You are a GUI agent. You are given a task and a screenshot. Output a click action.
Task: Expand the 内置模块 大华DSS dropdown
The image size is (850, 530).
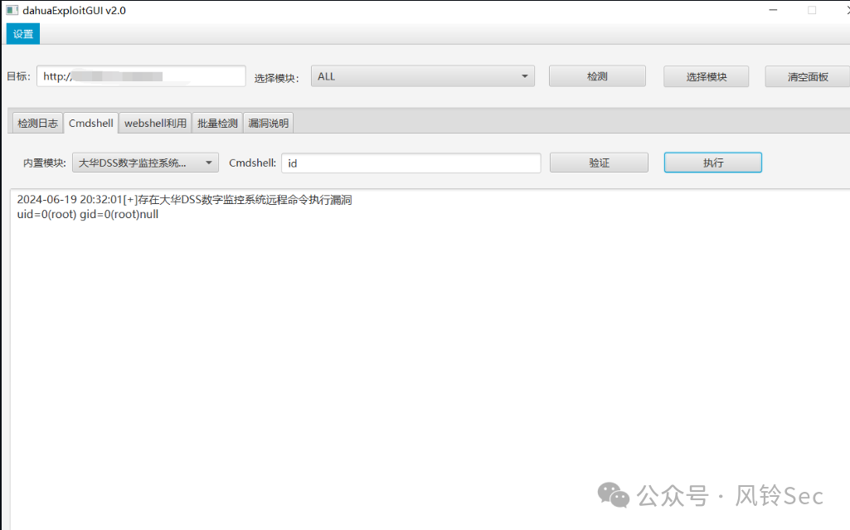click(145, 163)
